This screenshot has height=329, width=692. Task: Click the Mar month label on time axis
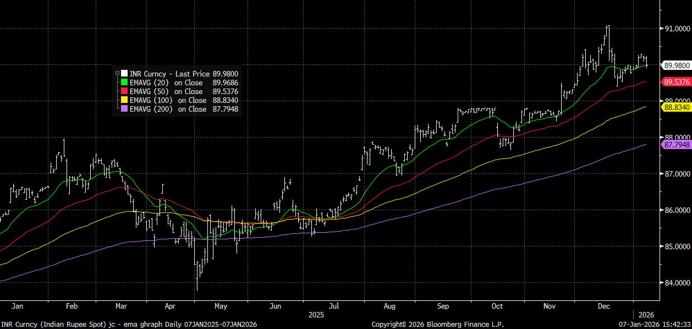122,306
